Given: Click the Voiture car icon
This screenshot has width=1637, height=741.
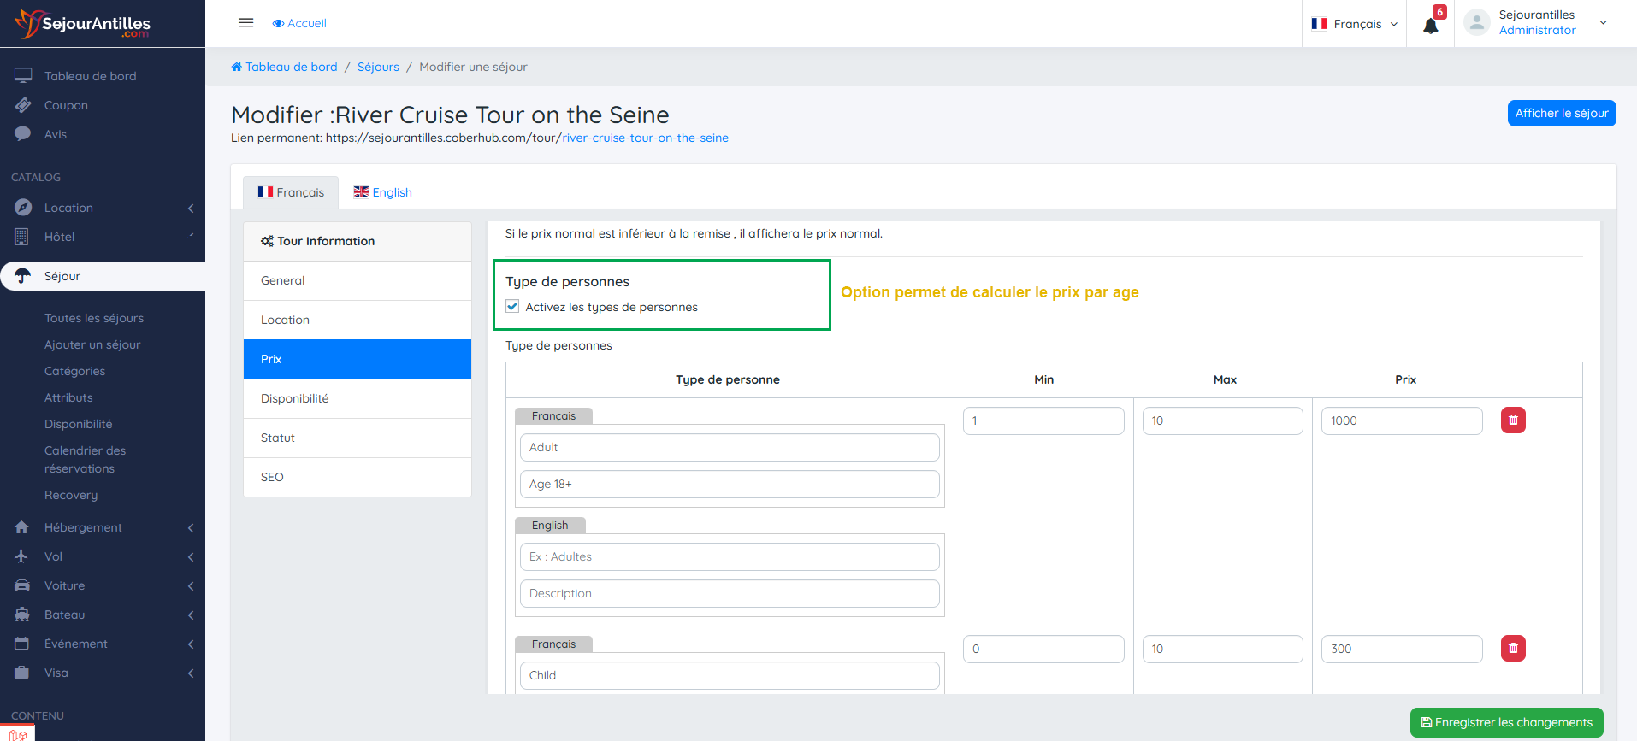Looking at the screenshot, I should pos(22,585).
